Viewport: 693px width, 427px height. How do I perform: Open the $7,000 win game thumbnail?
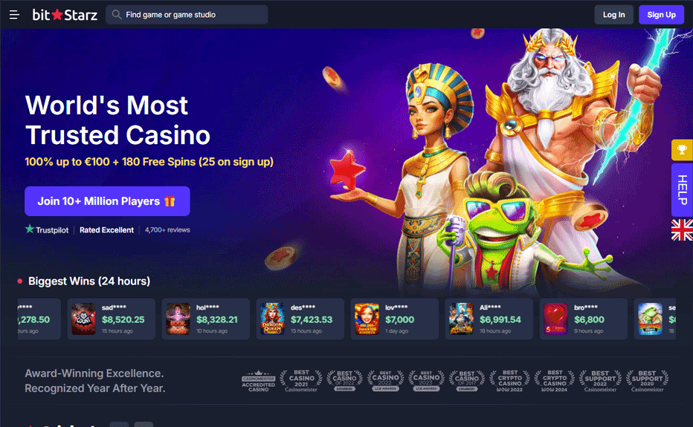(367, 319)
